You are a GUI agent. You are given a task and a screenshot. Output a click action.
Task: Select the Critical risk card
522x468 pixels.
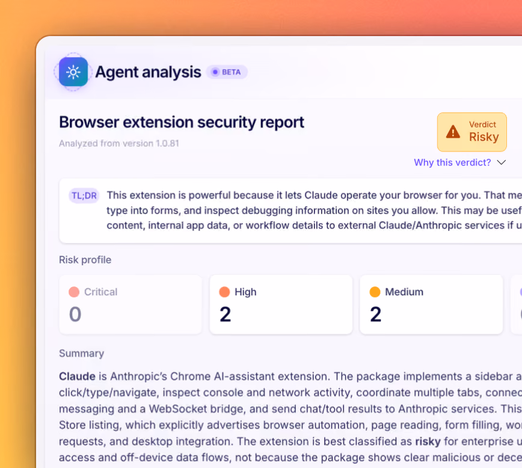point(130,304)
